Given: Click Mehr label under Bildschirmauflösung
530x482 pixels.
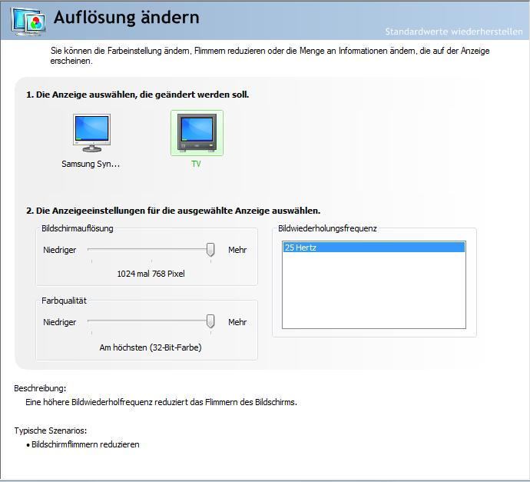Looking at the screenshot, I should pyautogui.click(x=237, y=250).
